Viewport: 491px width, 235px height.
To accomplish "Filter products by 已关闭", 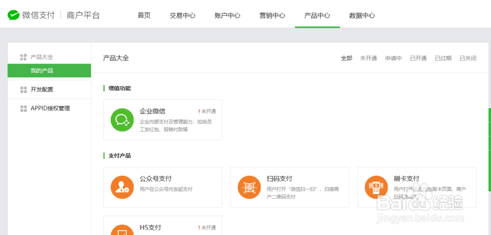I will (x=468, y=58).
